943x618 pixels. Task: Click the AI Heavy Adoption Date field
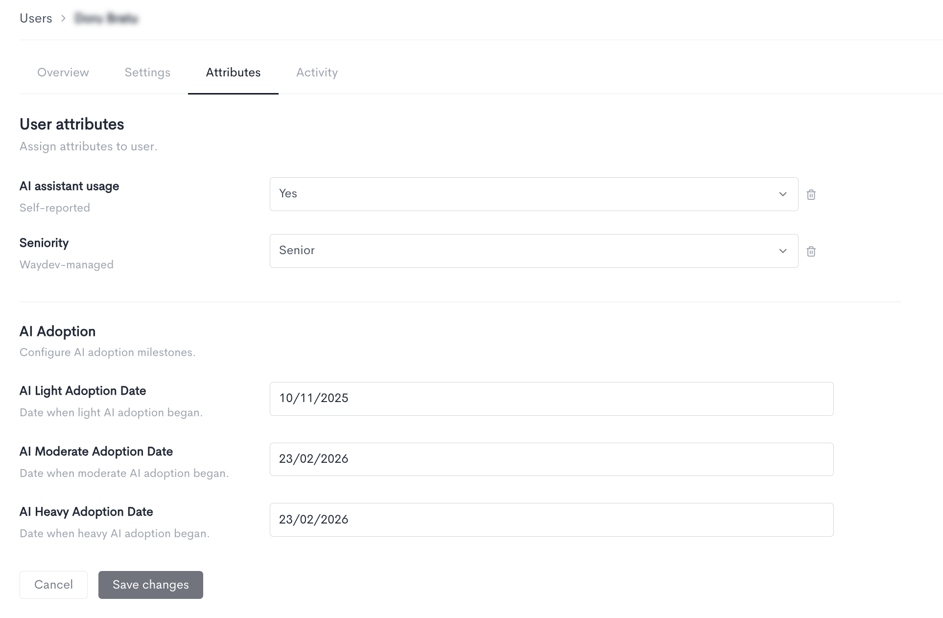(x=551, y=520)
